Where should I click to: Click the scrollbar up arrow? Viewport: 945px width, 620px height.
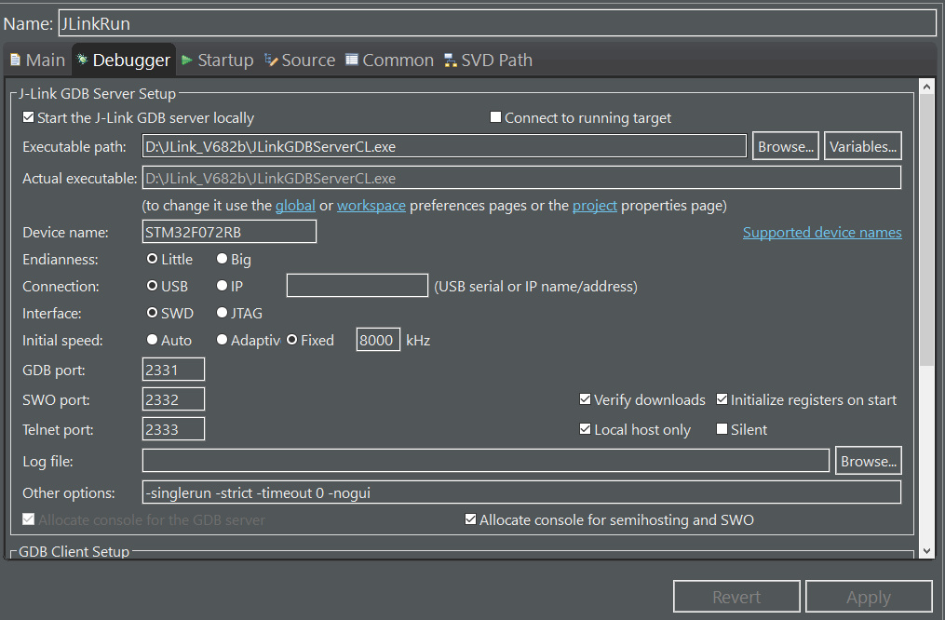pos(927,87)
